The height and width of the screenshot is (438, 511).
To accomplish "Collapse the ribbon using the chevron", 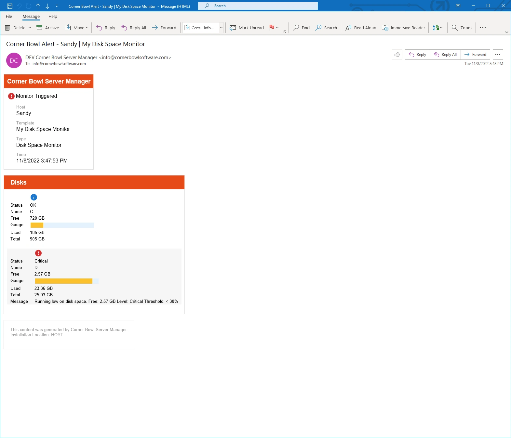I will 506,32.
